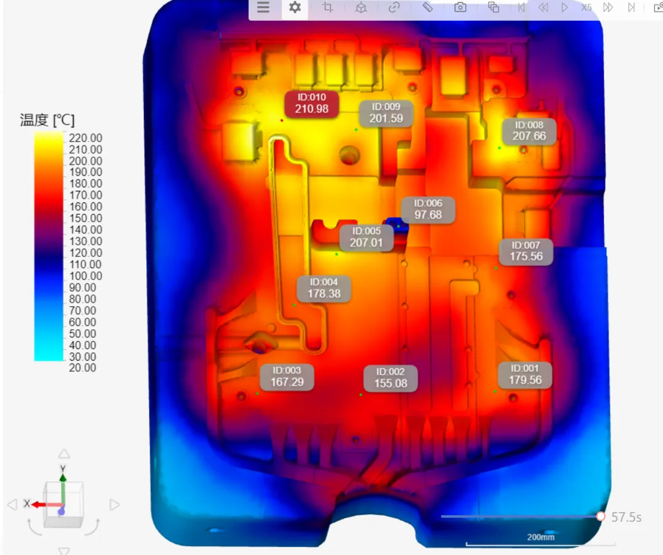
Task: Click the temperature color scale bar
Action: [48, 247]
